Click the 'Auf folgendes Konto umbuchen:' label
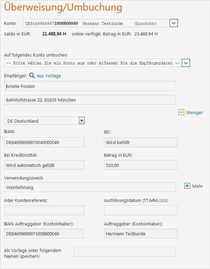 pos(36,55)
